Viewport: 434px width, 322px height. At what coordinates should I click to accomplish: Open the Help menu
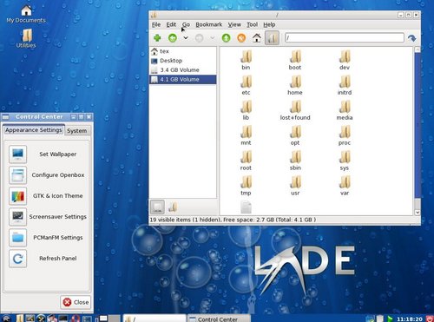pos(269,24)
